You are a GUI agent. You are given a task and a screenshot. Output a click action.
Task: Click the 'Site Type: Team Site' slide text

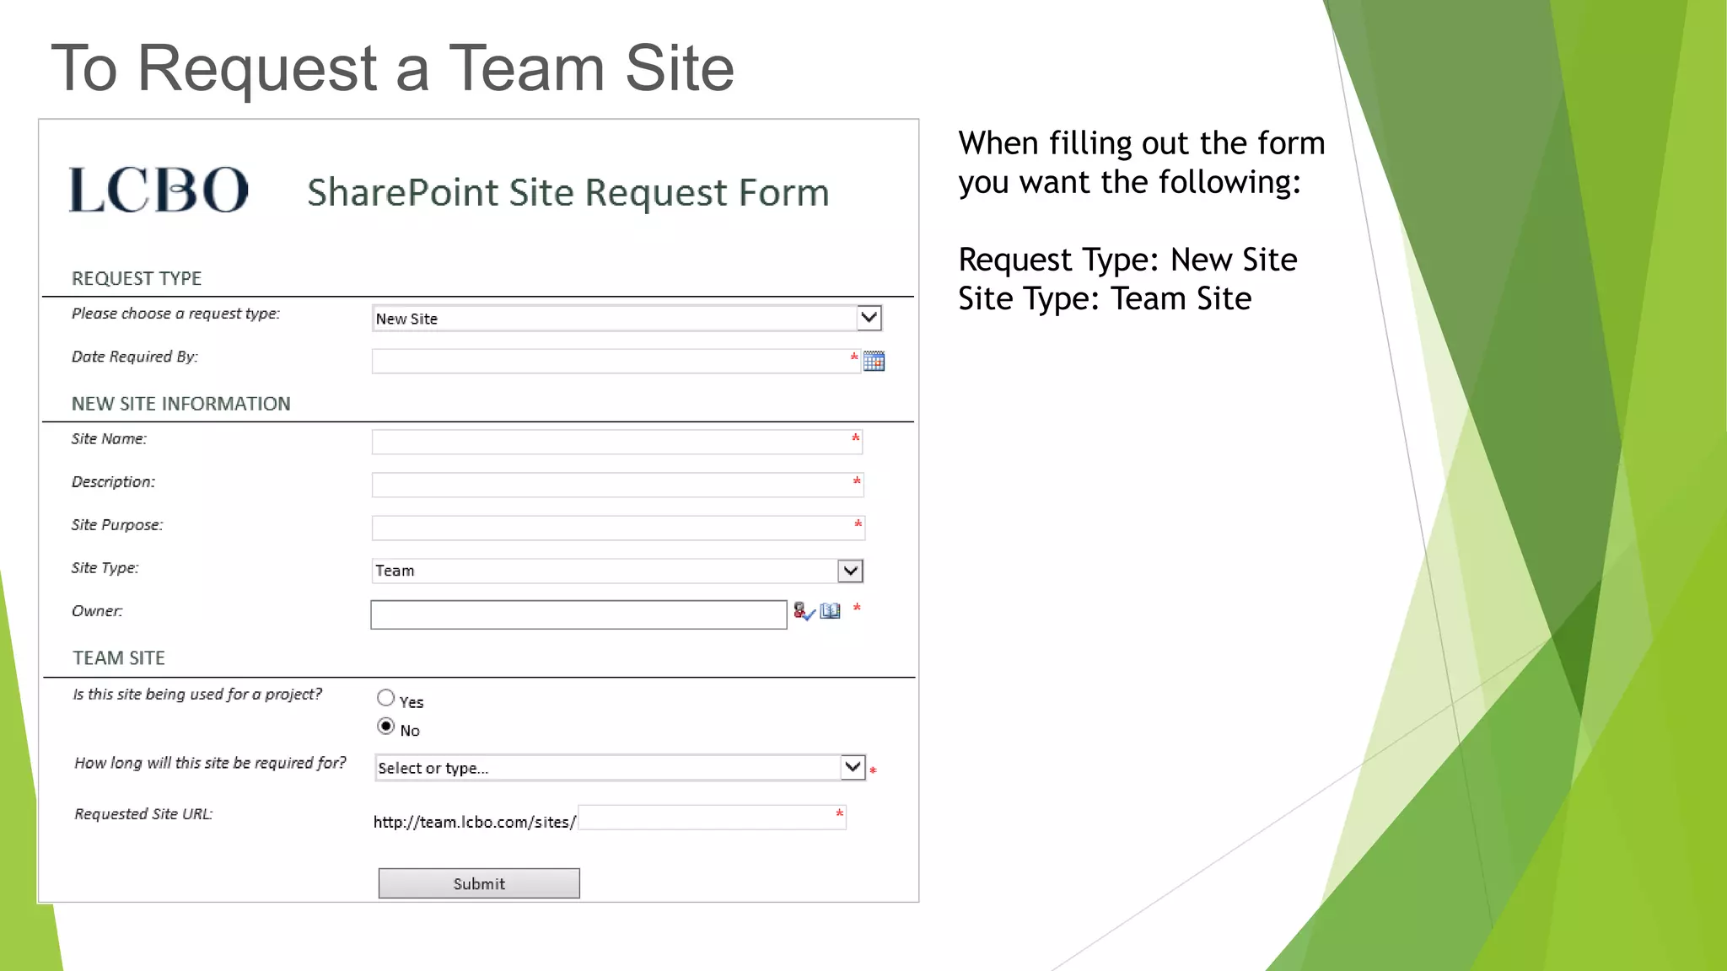(x=1105, y=298)
